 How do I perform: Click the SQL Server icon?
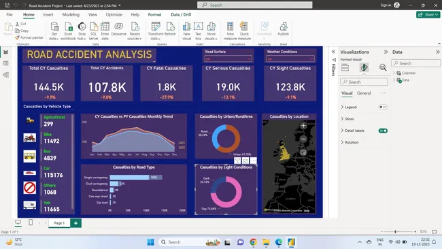coord(93,31)
